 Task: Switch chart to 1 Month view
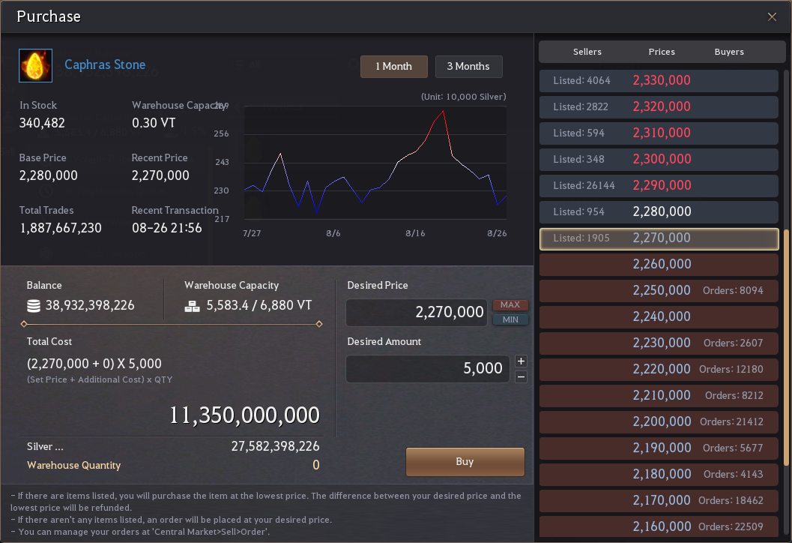393,67
